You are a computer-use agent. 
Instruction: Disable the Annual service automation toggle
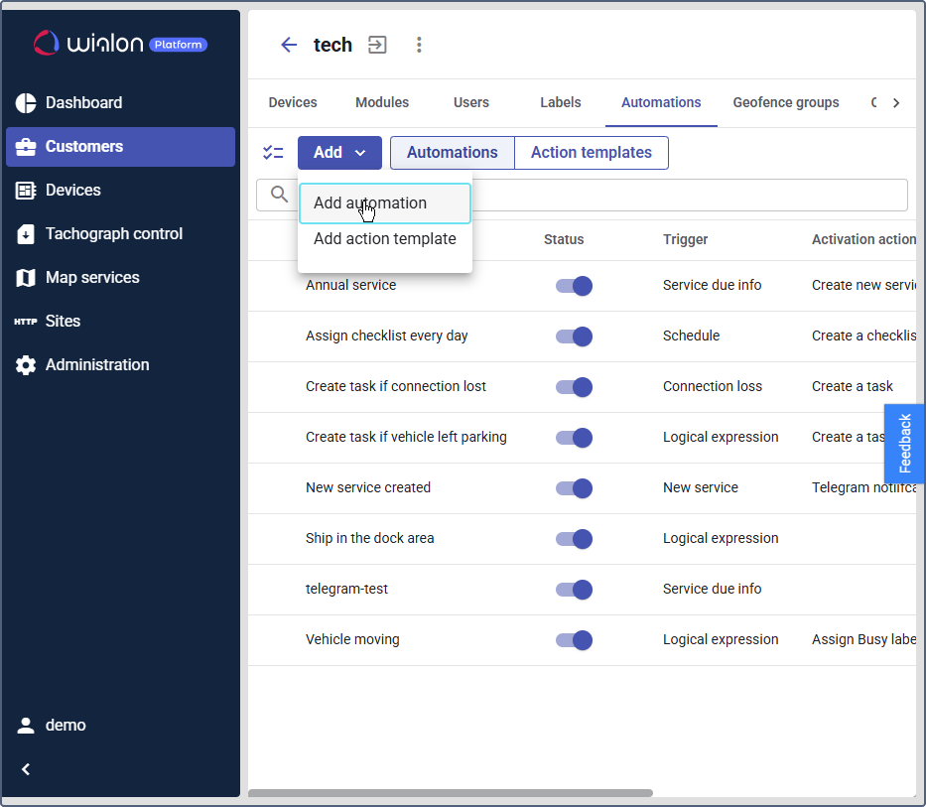[x=574, y=286]
